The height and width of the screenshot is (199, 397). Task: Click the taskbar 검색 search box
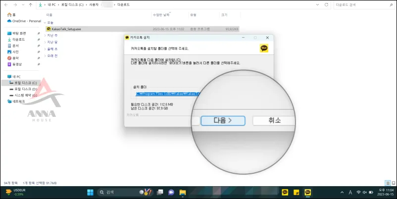(125, 193)
